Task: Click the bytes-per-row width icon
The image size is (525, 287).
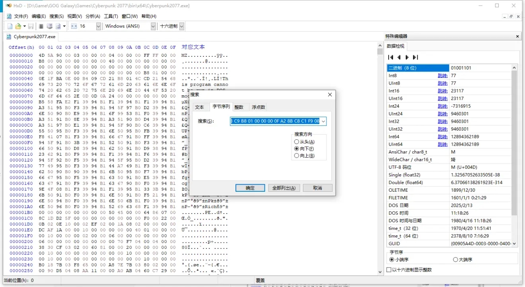Action: [x=74, y=26]
